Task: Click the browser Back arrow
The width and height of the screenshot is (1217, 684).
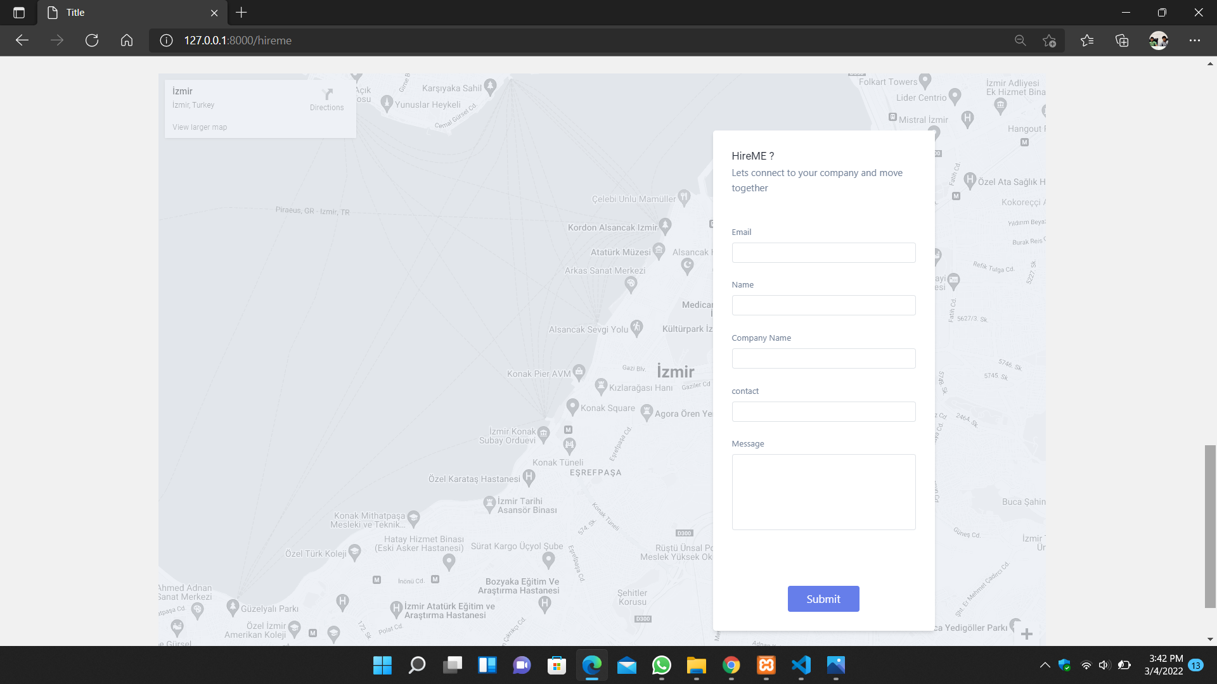Action: click(x=22, y=41)
